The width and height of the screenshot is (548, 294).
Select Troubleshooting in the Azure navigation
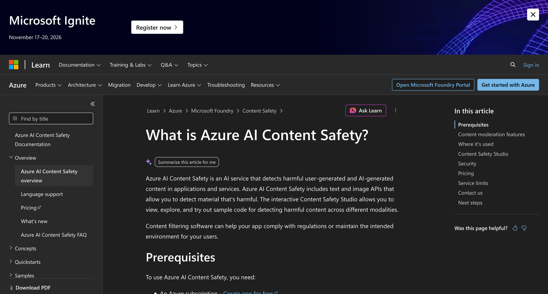click(226, 85)
